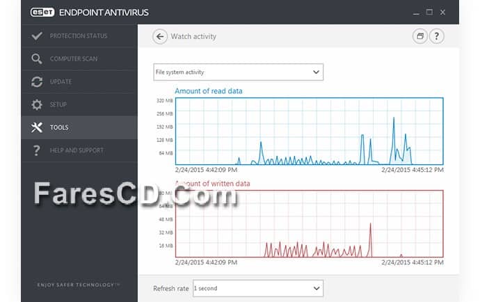Click the 16 MB axis label
Screen dimensions: 480x302
click(x=166, y=246)
